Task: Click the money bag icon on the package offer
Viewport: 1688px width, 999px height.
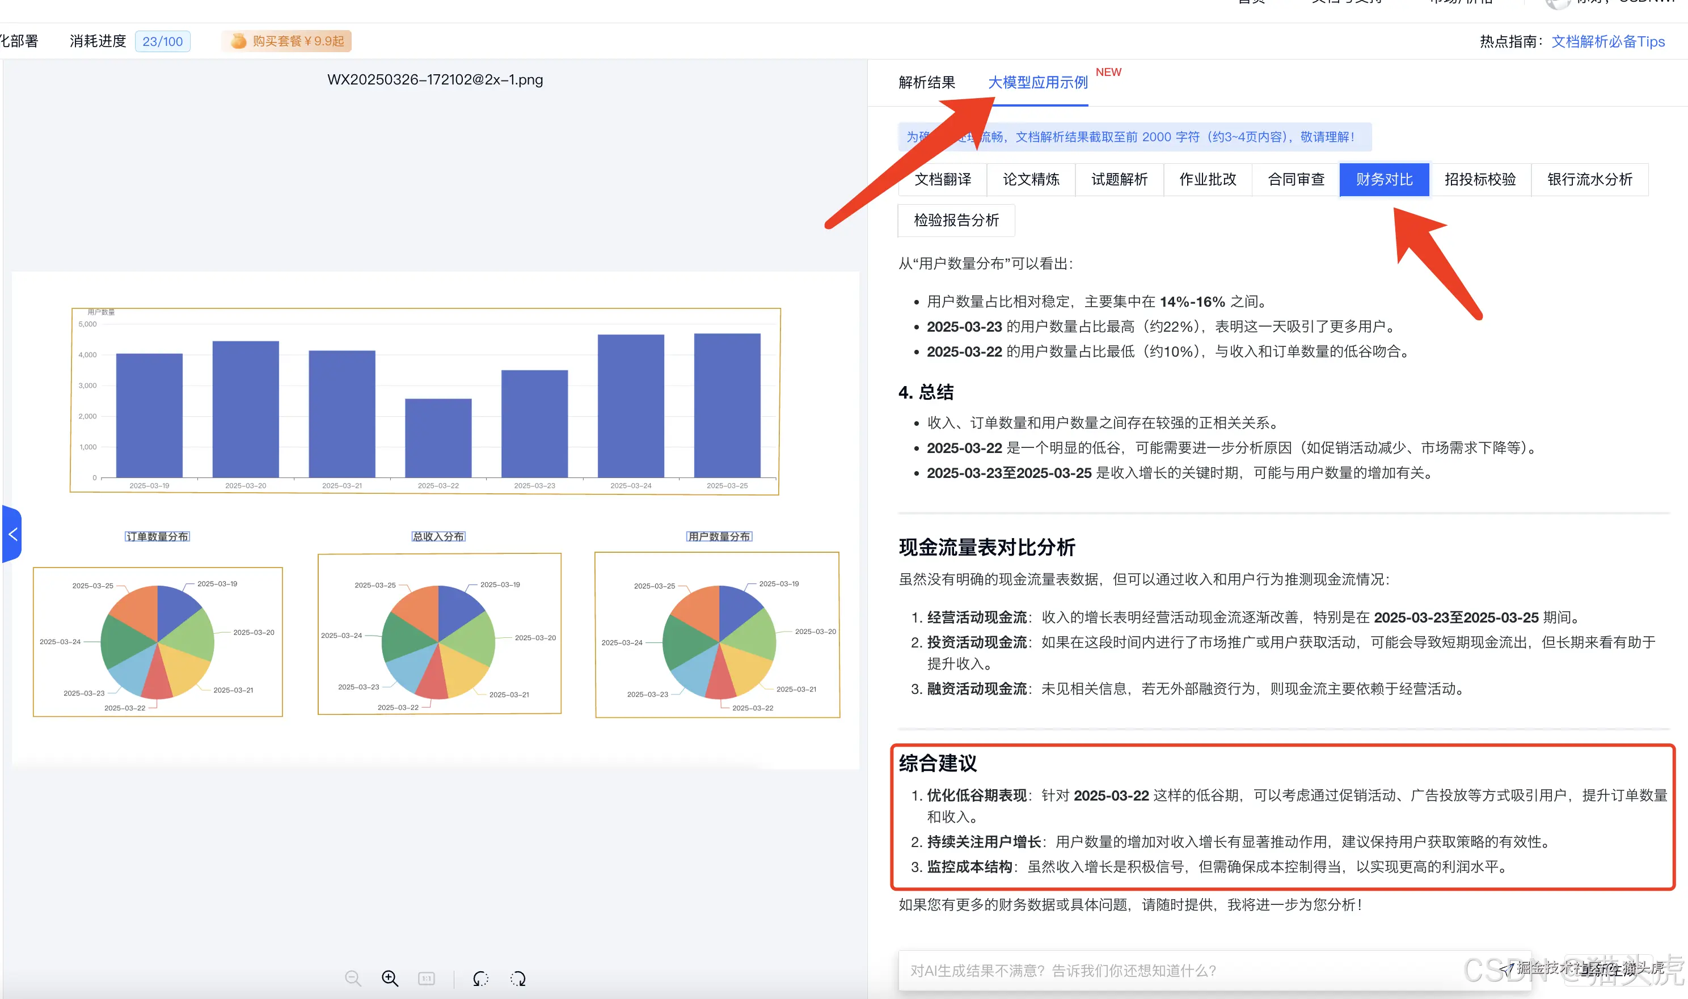Action: point(239,40)
